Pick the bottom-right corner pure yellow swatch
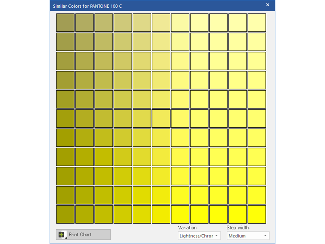The width and height of the screenshot is (325, 244). coord(257,214)
